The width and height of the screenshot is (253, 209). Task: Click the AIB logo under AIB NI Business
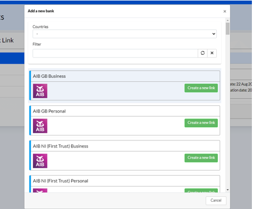pyautogui.click(x=40, y=161)
